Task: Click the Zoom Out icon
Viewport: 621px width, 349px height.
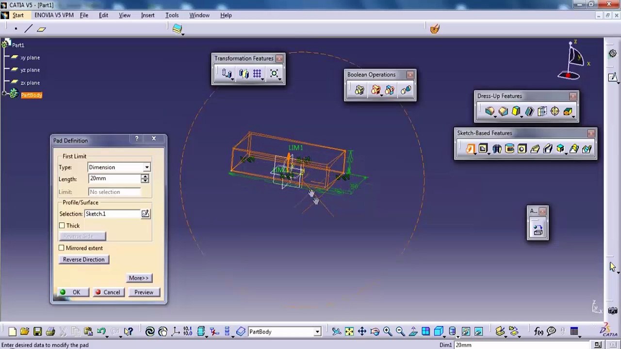Action: click(x=400, y=332)
